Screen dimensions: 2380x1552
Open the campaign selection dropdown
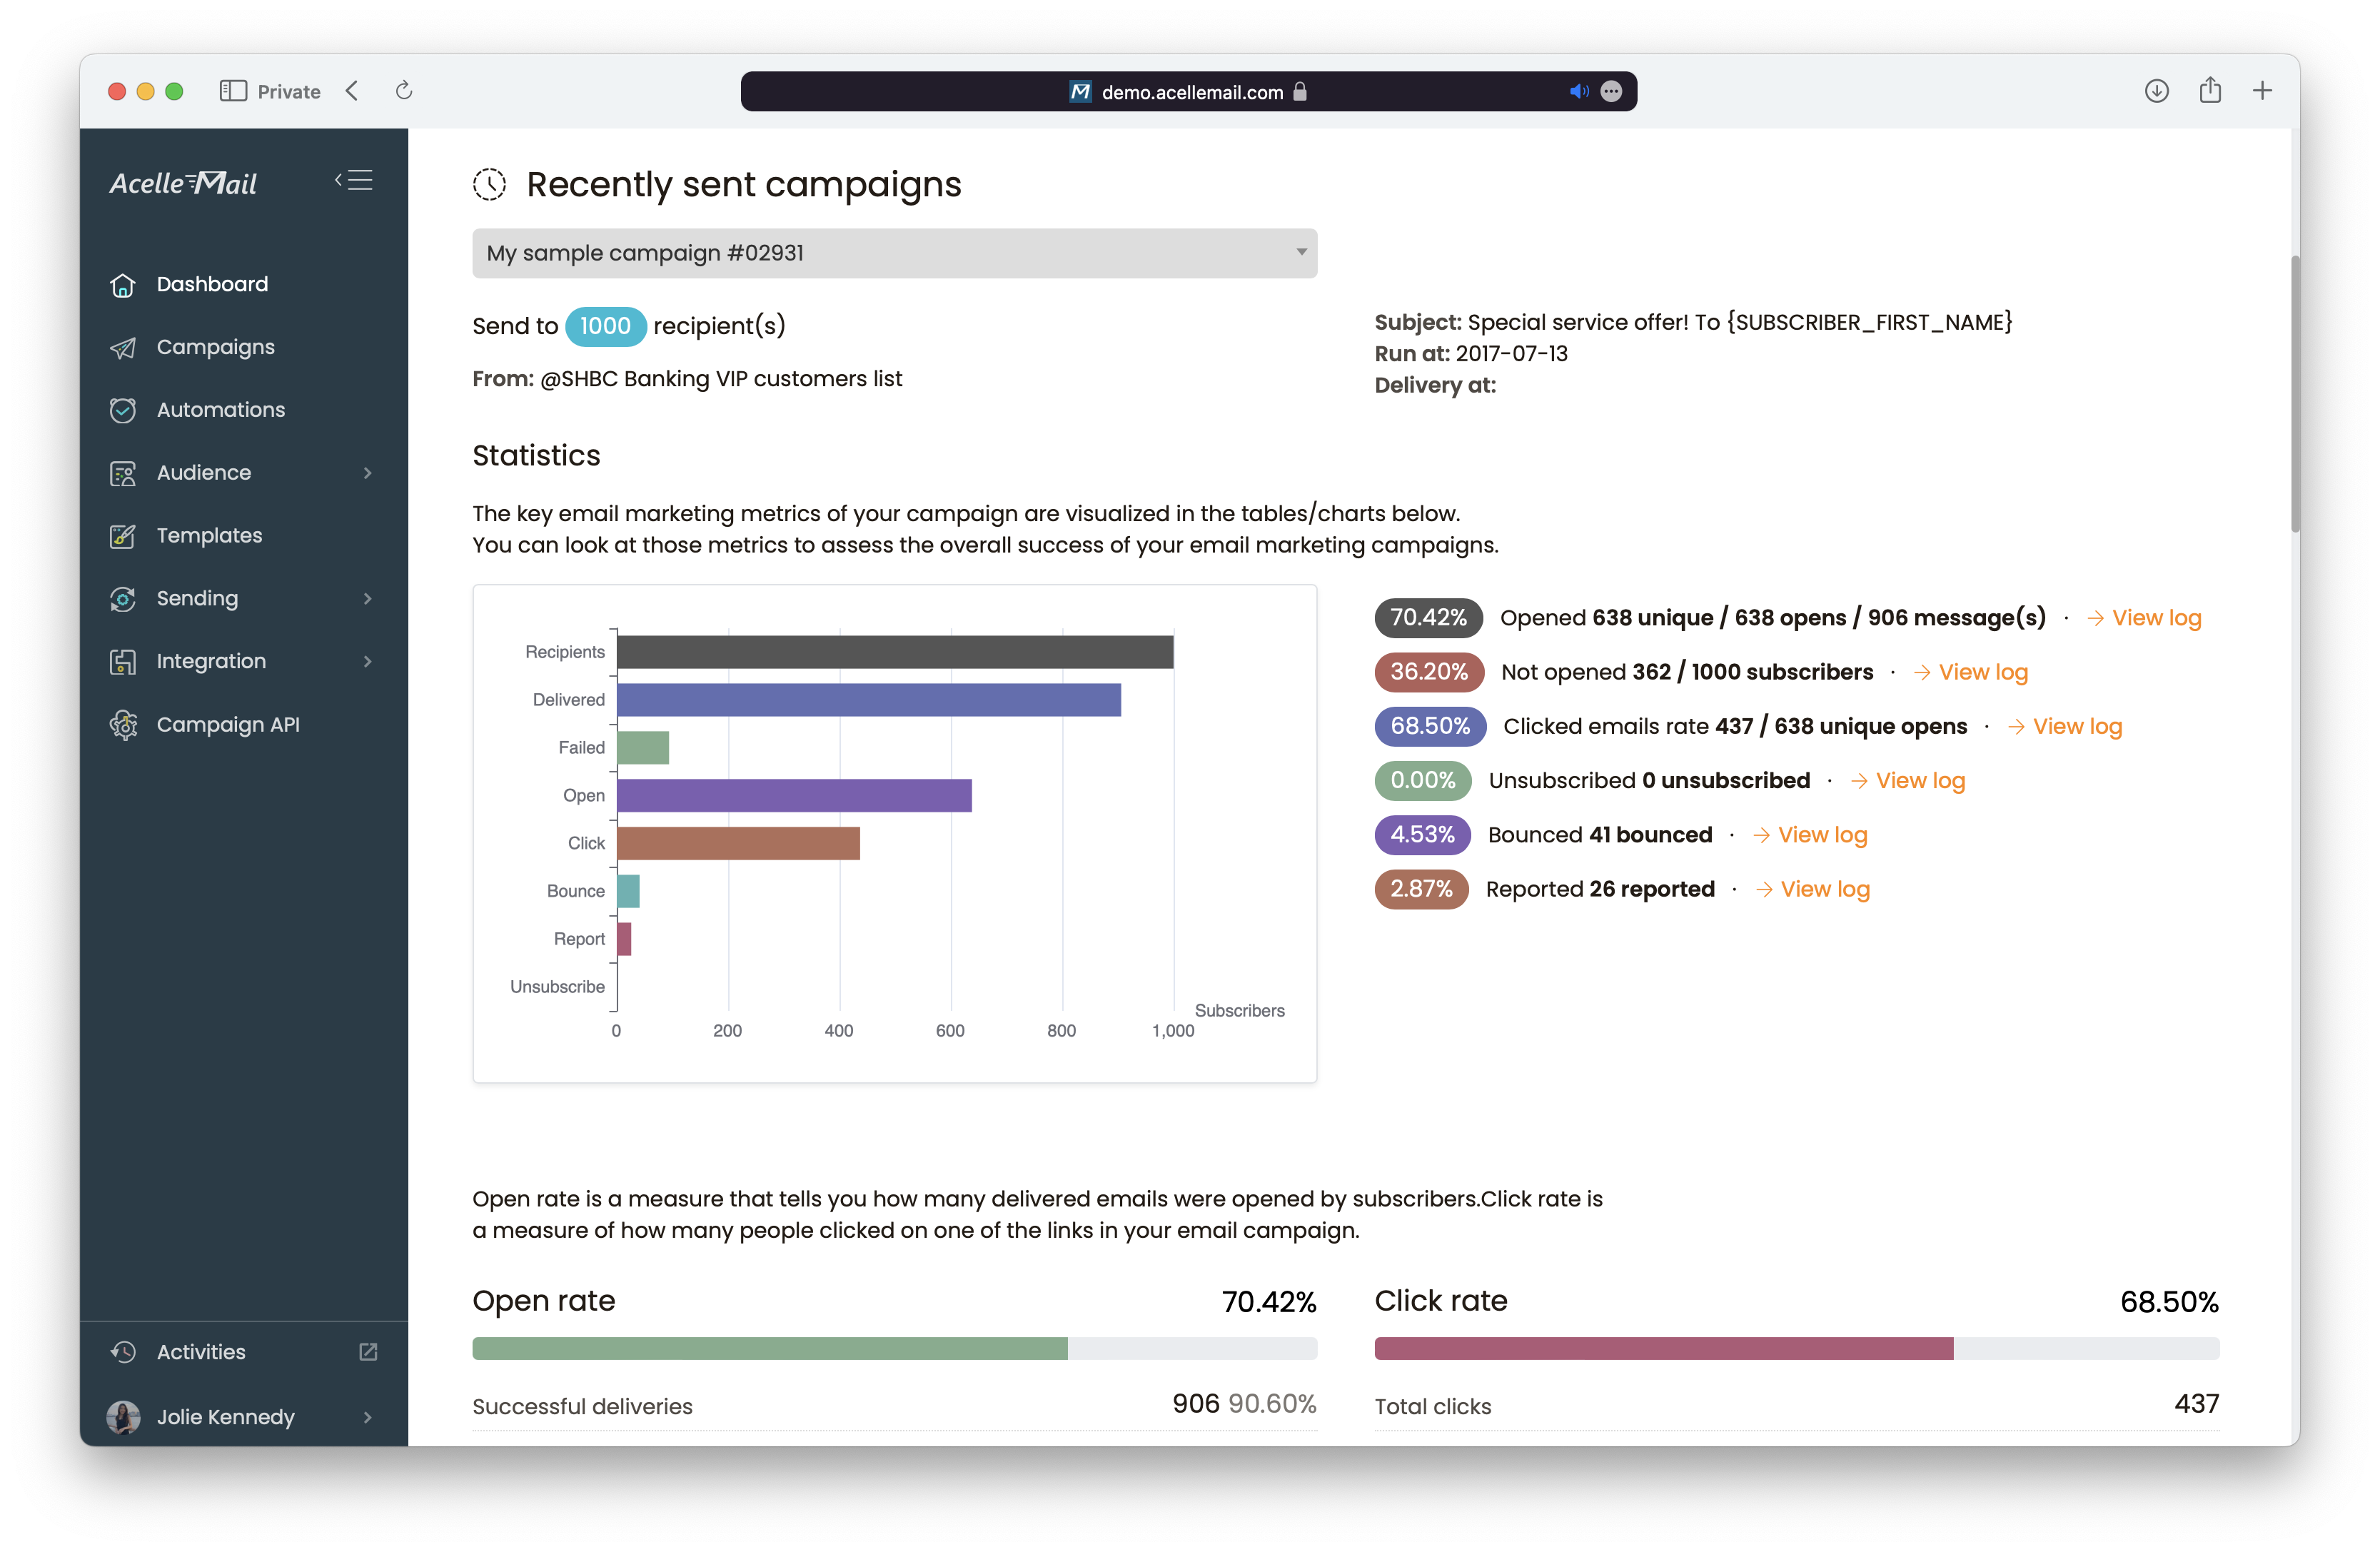(x=894, y=253)
